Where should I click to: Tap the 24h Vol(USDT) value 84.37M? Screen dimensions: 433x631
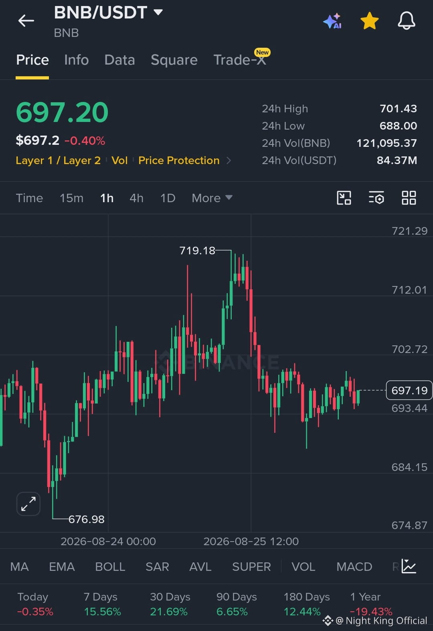tap(397, 160)
